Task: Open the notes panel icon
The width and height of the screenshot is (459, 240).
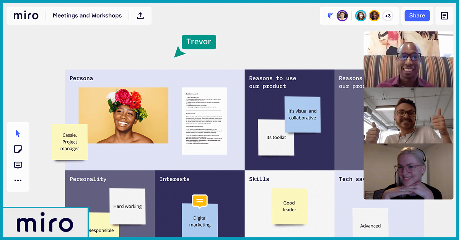Action: [444, 16]
